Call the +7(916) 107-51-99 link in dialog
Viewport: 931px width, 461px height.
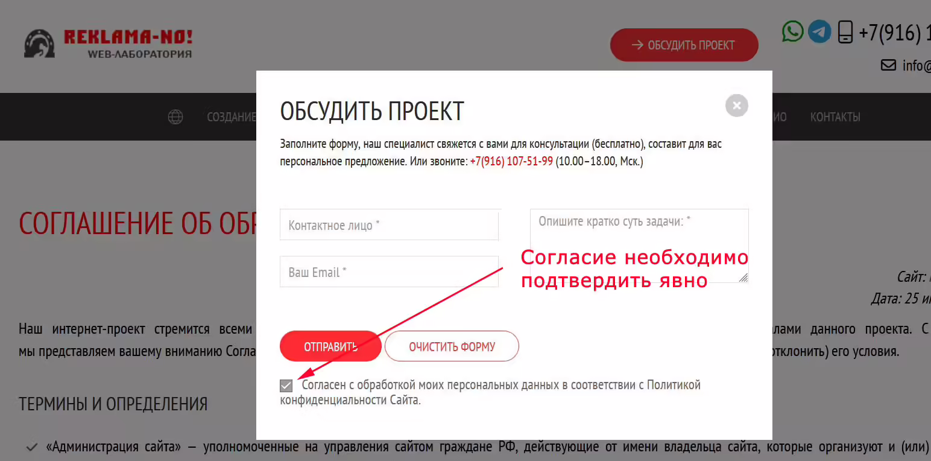pyautogui.click(x=511, y=162)
